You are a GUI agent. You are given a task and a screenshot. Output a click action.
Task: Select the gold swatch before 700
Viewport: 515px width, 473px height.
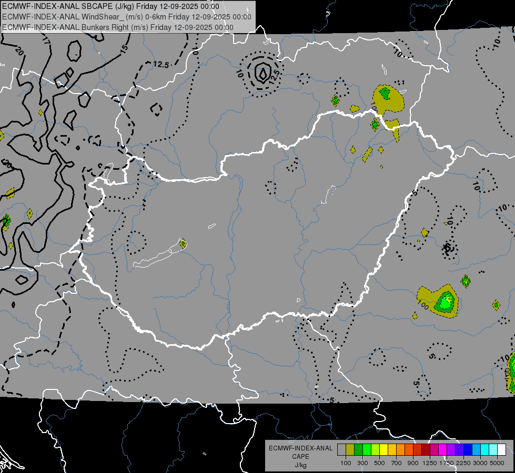[x=392, y=449]
